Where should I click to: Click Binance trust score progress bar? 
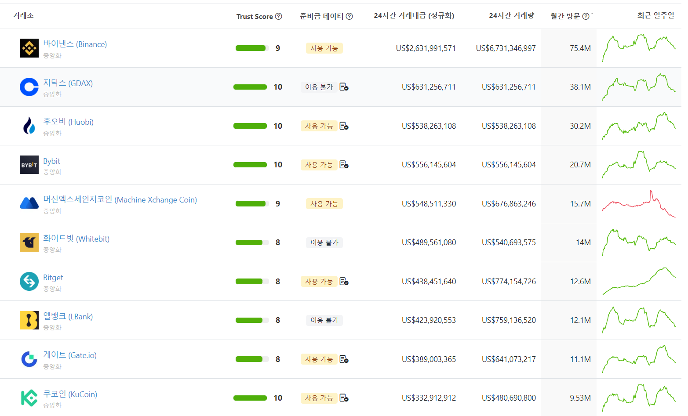point(252,48)
